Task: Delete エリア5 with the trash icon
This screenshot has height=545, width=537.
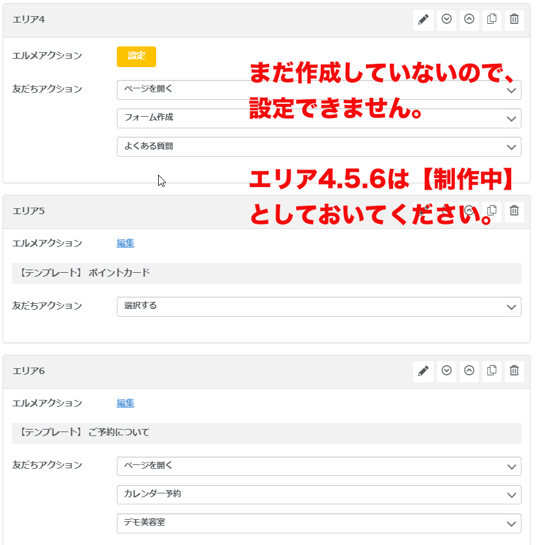Action: pos(514,210)
